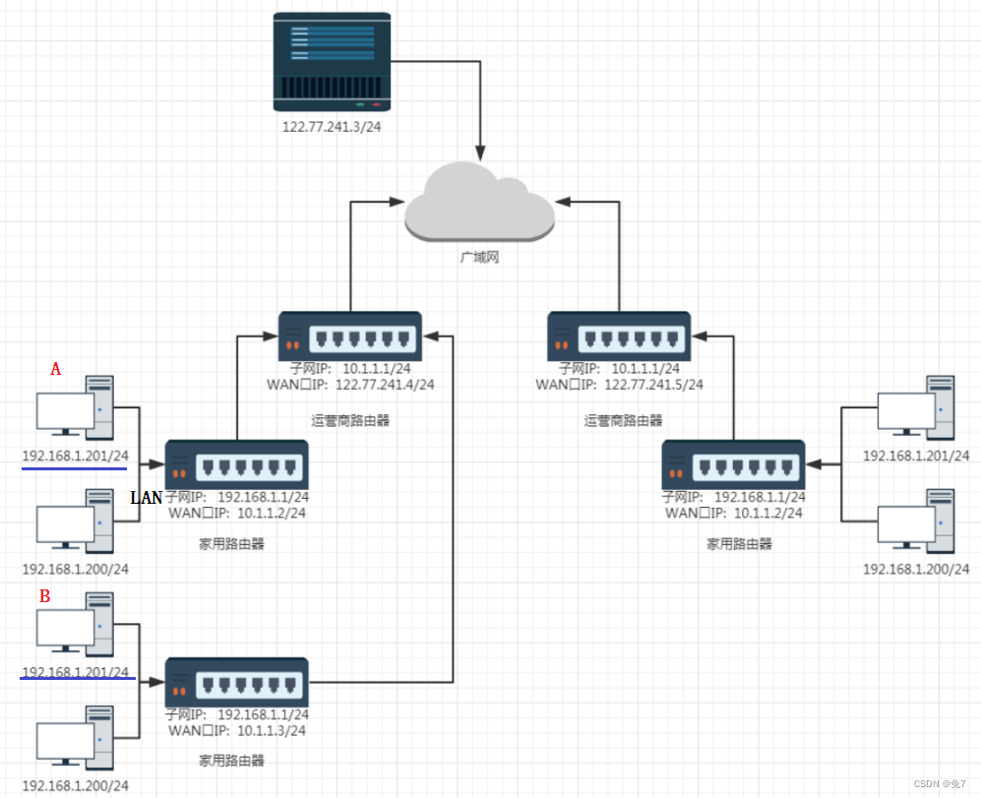Click 运营商路由器 caption under the 122.77.241.4 router
This screenshot has width=981, height=798.
(x=350, y=420)
